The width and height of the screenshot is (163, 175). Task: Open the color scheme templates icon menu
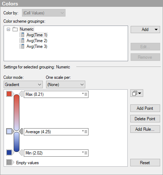[x=137, y=93]
